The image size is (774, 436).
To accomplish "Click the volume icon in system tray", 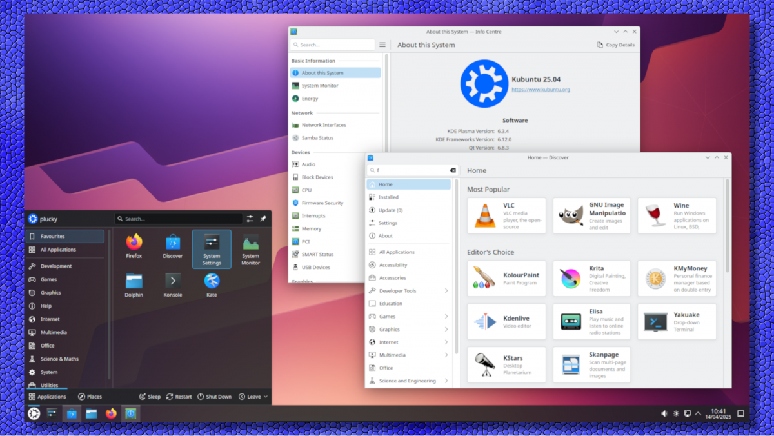I will [664, 413].
